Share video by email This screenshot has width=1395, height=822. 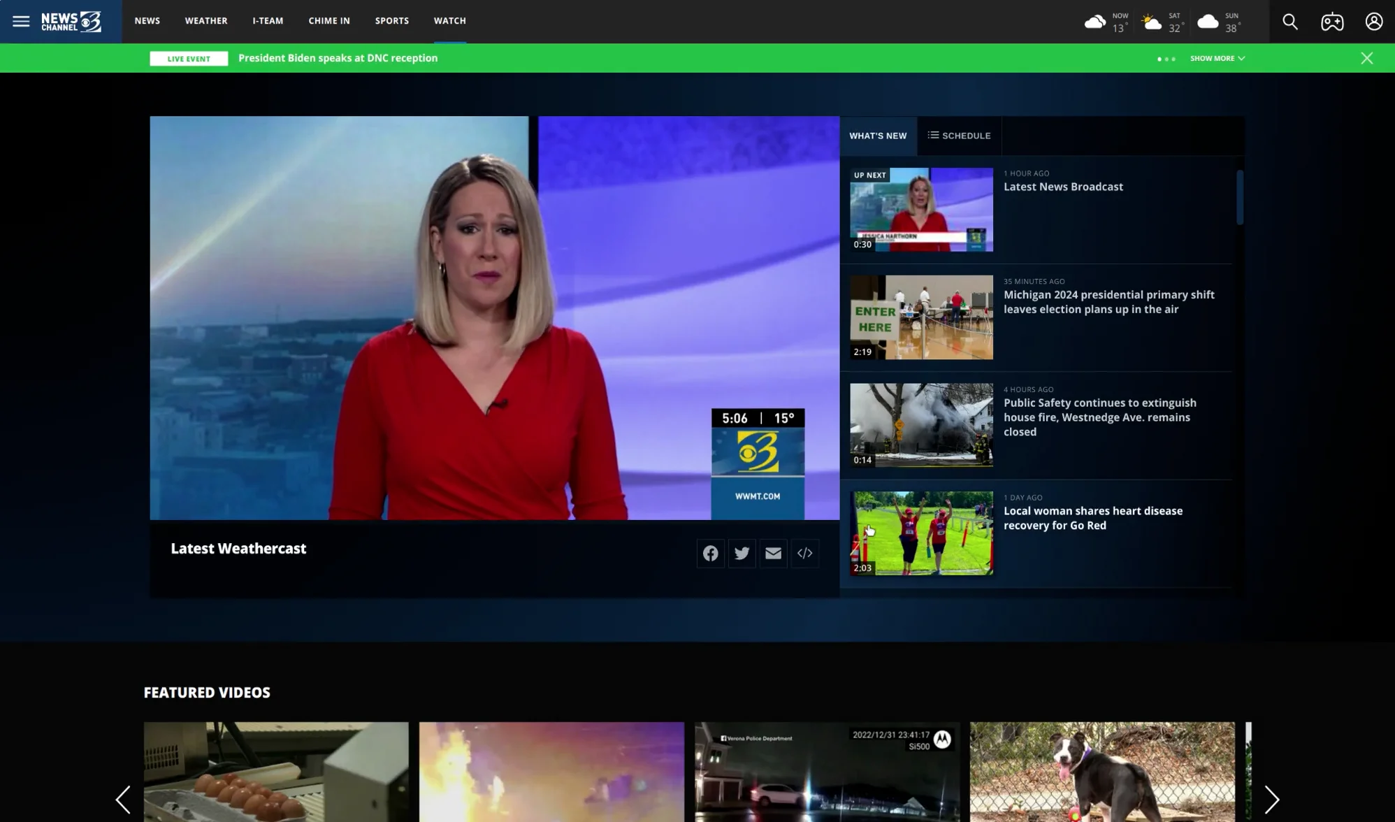point(773,554)
